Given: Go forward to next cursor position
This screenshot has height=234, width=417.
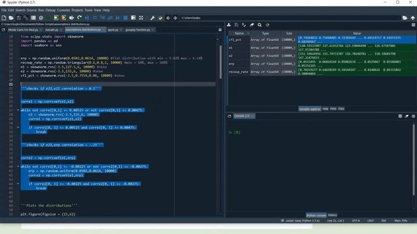Looking at the screenshot, I should (175, 18).
